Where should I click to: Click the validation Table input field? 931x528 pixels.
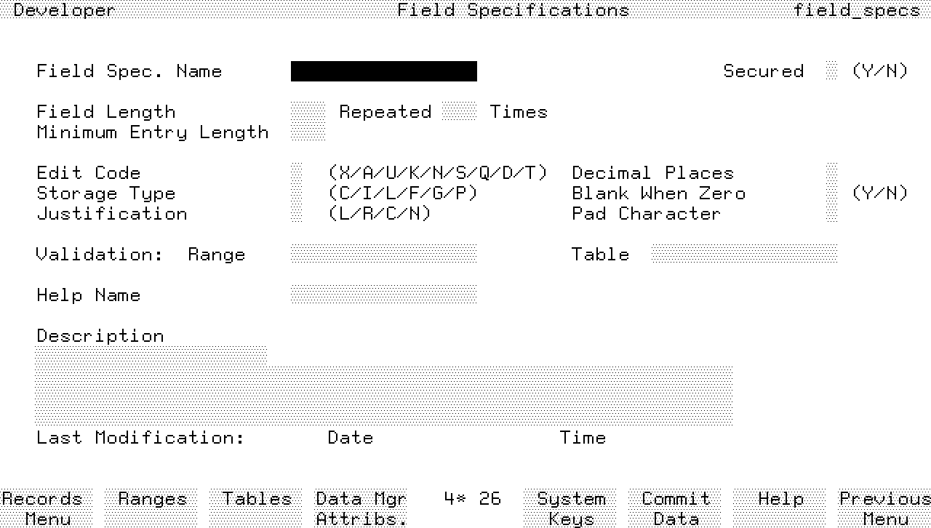[744, 255]
